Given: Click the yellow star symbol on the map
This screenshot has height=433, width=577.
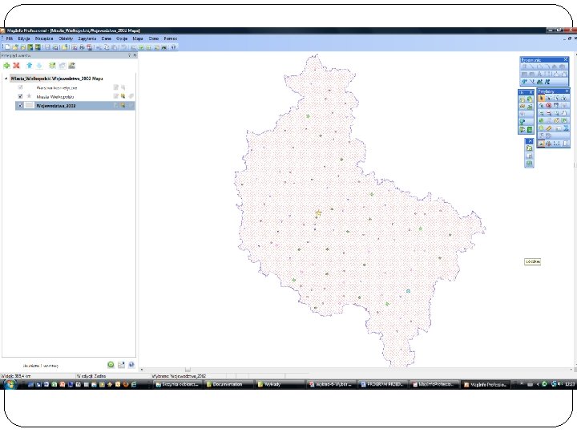Looking at the screenshot, I should point(318,212).
